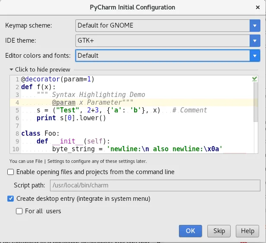The image size is (266, 243).
Task: Open the IDE theme dropdown arrow
Action: pyautogui.click(x=255, y=40)
